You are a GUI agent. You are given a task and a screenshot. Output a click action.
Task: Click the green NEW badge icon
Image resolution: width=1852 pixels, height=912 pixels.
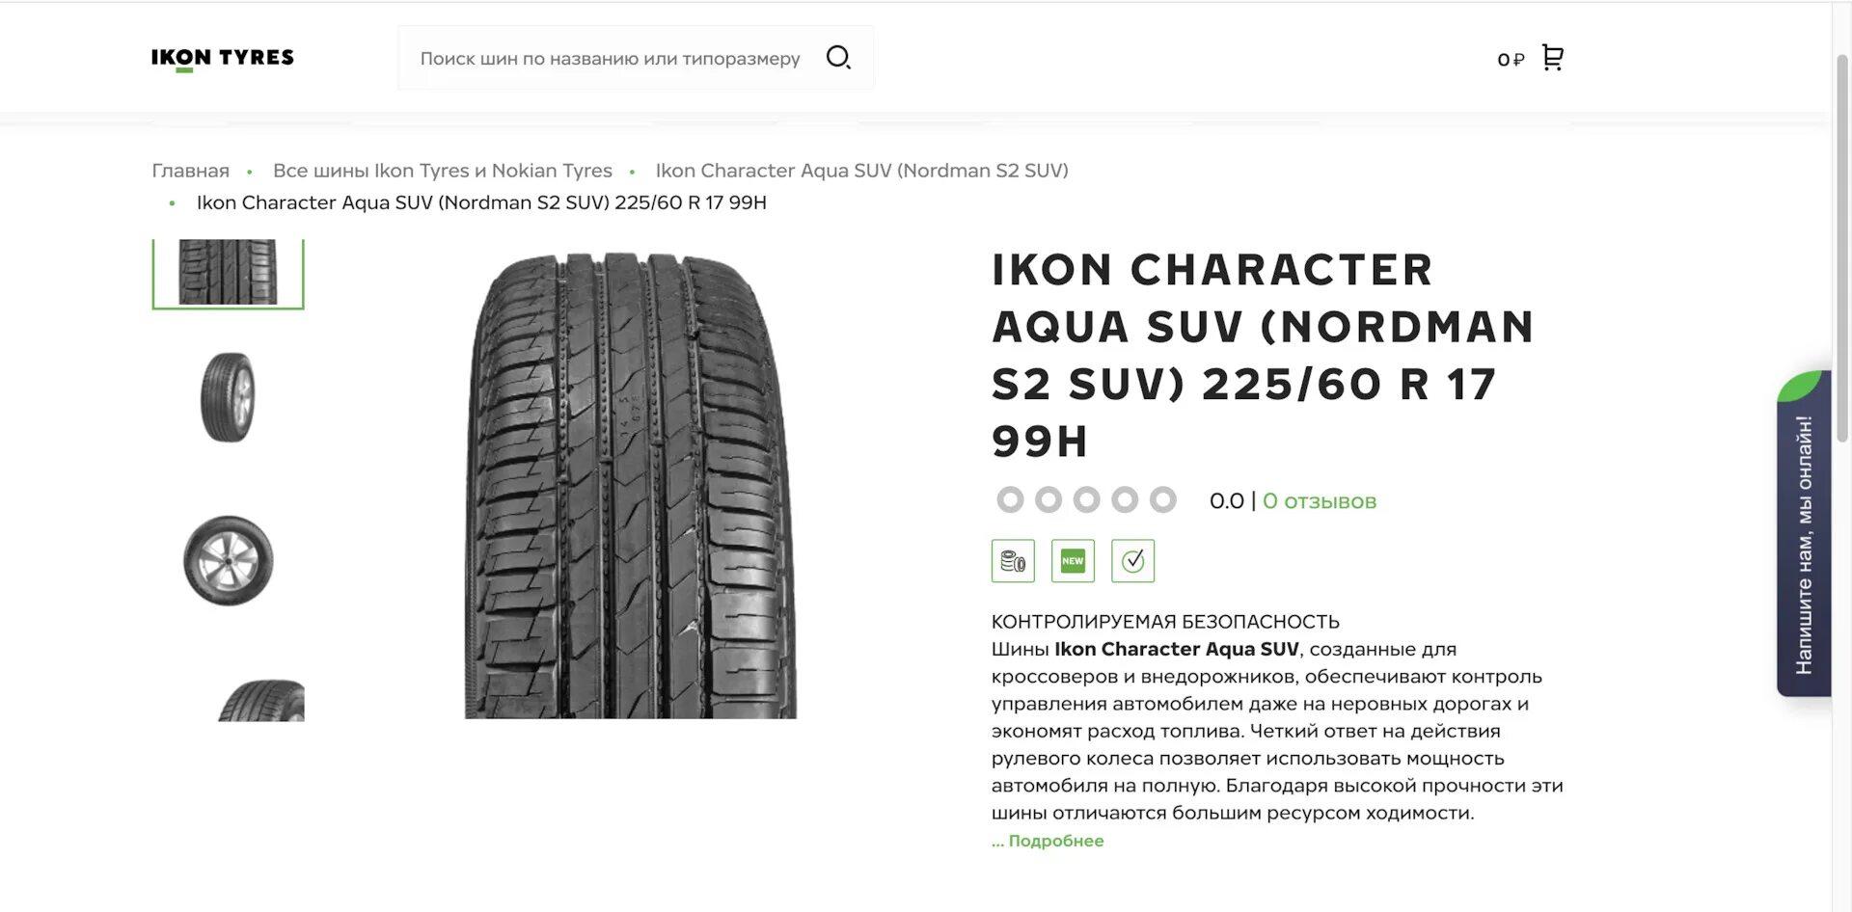1073,561
